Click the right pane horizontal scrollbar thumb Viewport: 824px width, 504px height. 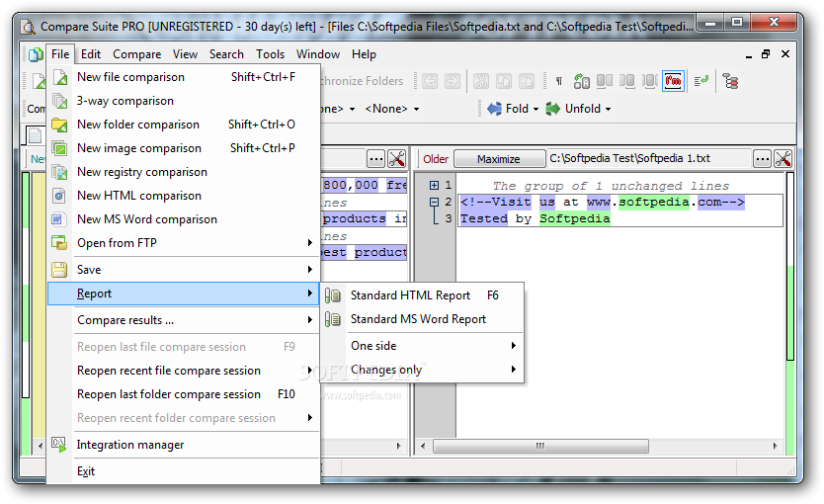pos(540,447)
